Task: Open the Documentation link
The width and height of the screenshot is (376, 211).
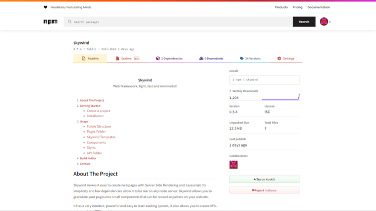Action: click(x=318, y=7)
